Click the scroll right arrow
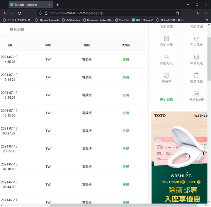The height and width of the screenshot is (207, 211). click(x=206, y=205)
